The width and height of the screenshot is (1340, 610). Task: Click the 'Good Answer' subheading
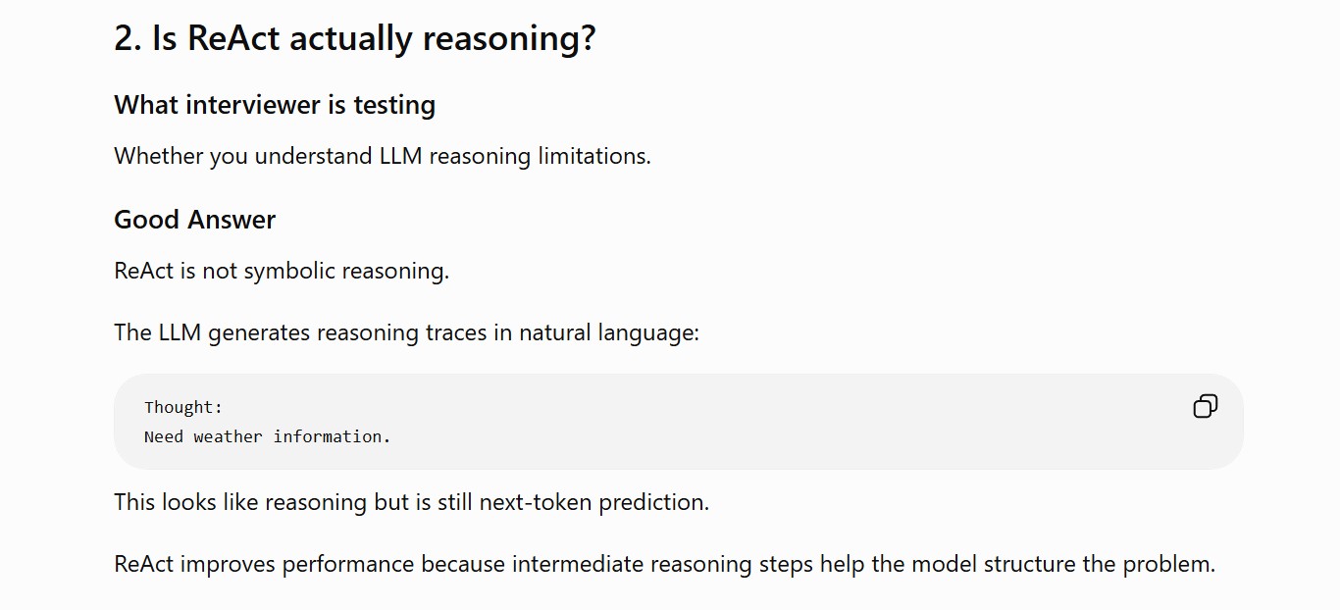pyautogui.click(x=195, y=220)
